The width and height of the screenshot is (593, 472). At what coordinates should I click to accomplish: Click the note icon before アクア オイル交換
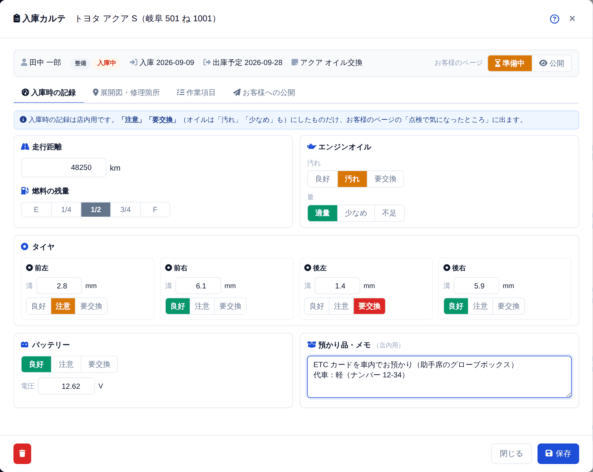295,62
